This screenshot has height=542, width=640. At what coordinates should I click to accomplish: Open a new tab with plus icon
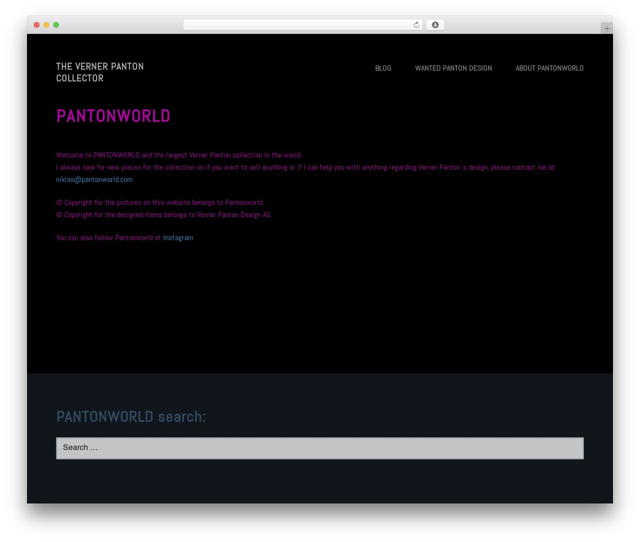(x=606, y=28)
